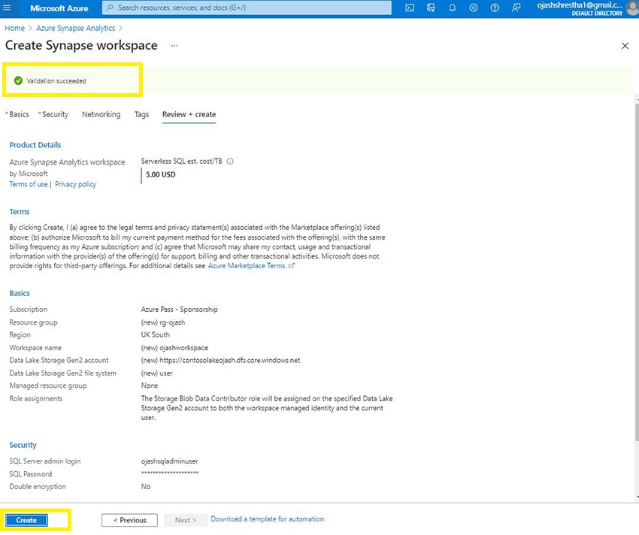Click the UK South region value
Screen dimensions: 639x535
pyautogui.click(x=156, y=335)
